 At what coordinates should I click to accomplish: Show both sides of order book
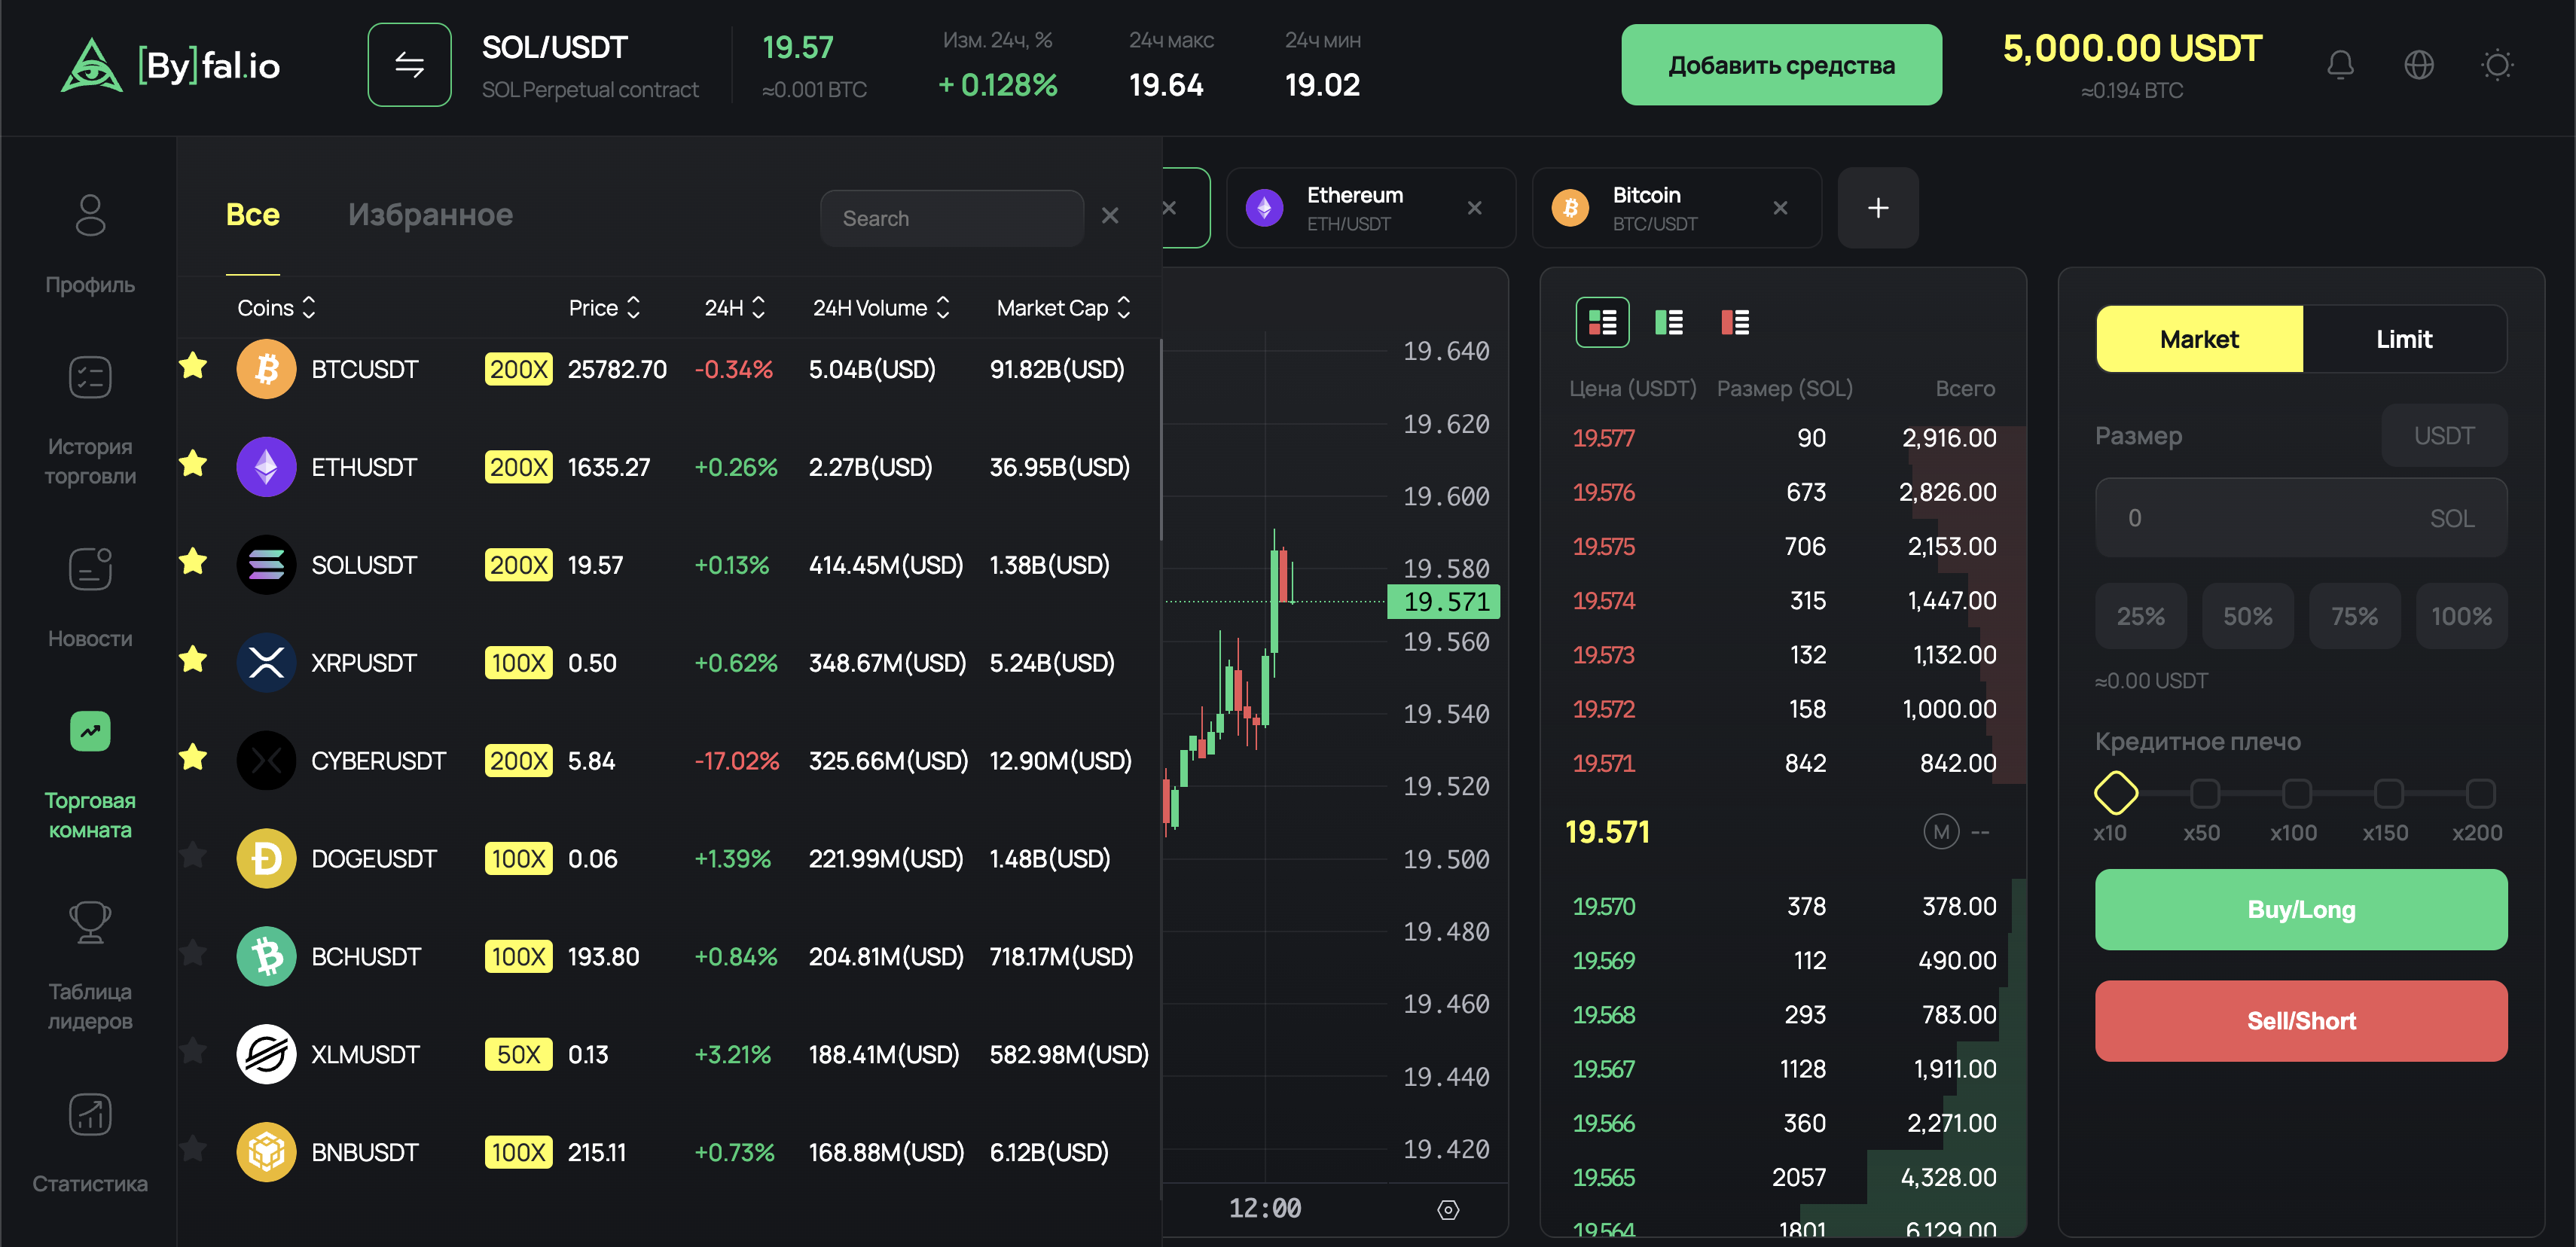1602,322
